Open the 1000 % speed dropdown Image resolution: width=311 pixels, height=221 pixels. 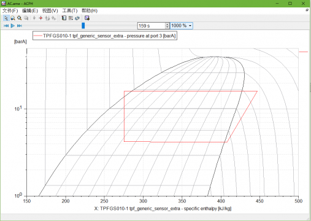(x=182, y=26)
